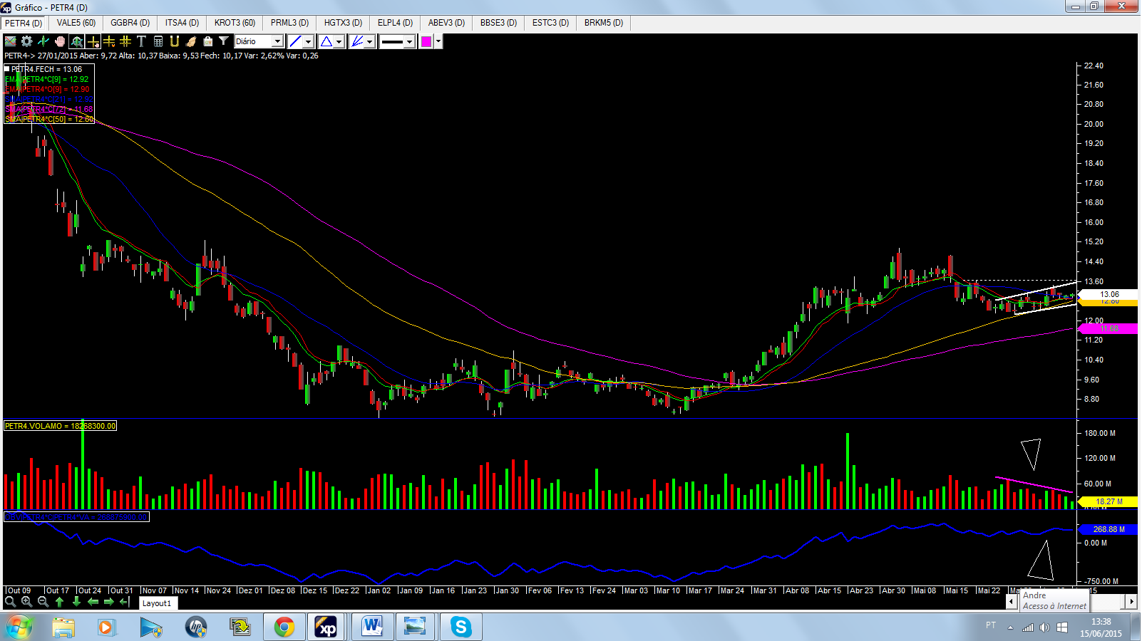Switch to the PETR4 (D) tab
This screenshot has width=1142, height=641.
click(x=24, y=23)
